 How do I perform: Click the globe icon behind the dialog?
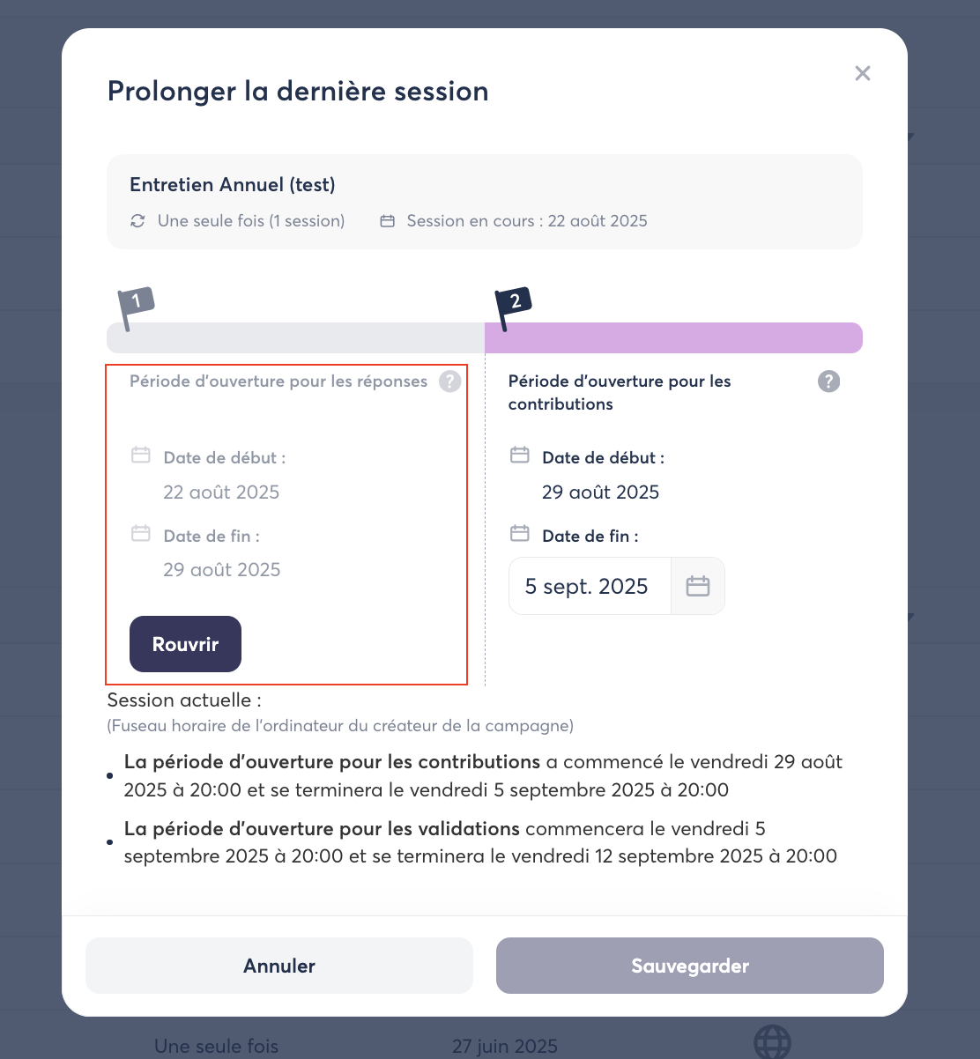pos(772,1043)
